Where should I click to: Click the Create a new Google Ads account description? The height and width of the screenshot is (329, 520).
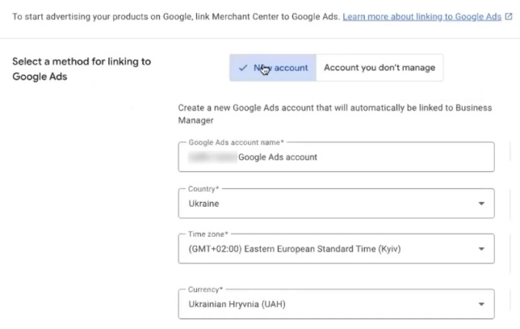[x=326, y=113]
